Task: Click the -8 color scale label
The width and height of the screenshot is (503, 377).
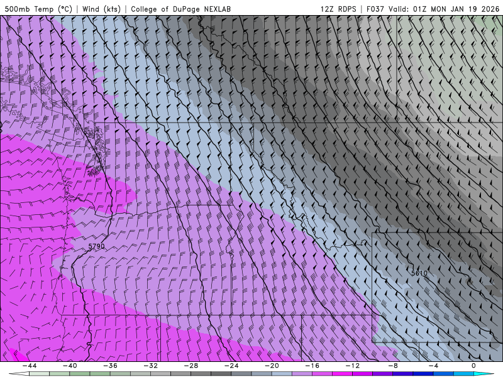Action: click(x=394, y=366)
